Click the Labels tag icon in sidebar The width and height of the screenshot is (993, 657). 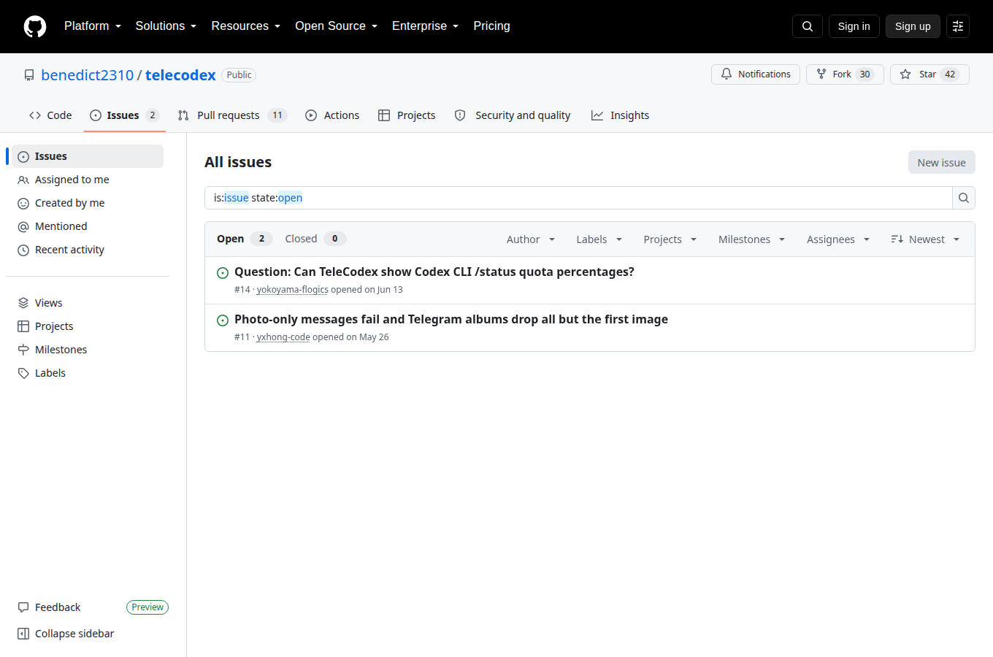[23, 373]
